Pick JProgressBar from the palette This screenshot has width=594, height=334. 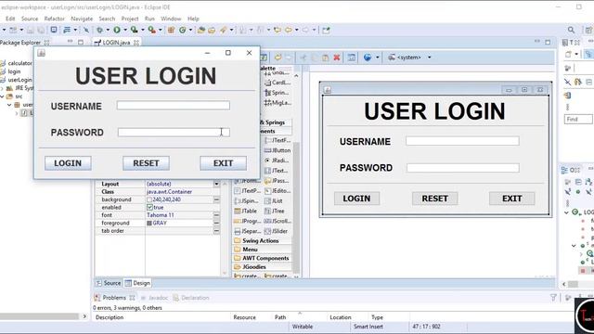[248, 221]
